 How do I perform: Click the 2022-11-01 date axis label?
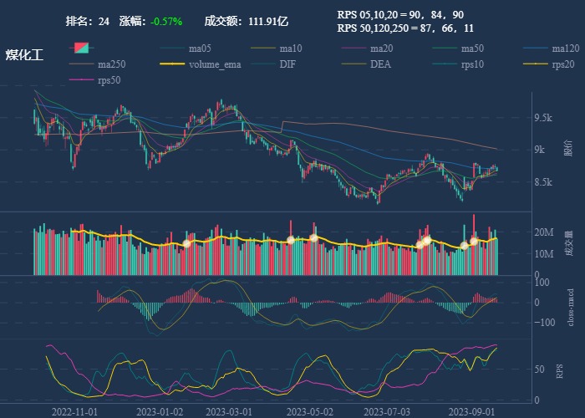[74, 411]
